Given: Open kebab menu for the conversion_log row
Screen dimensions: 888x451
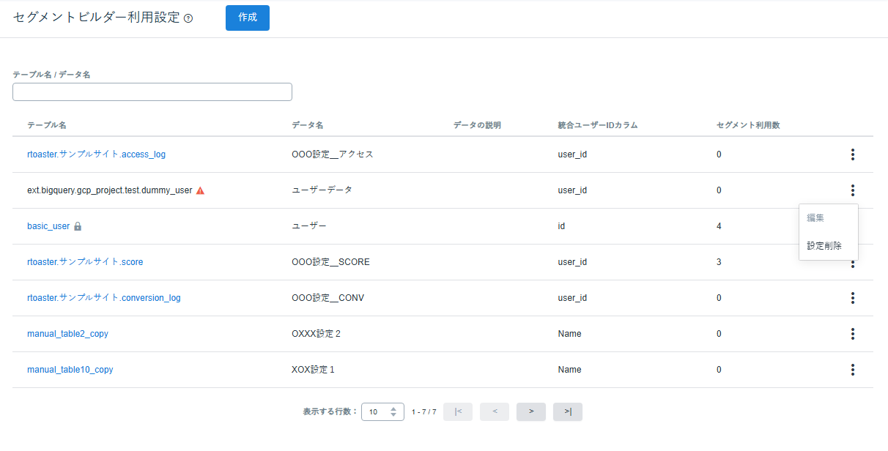Looking at the screenshot, I should click(853, 298).
